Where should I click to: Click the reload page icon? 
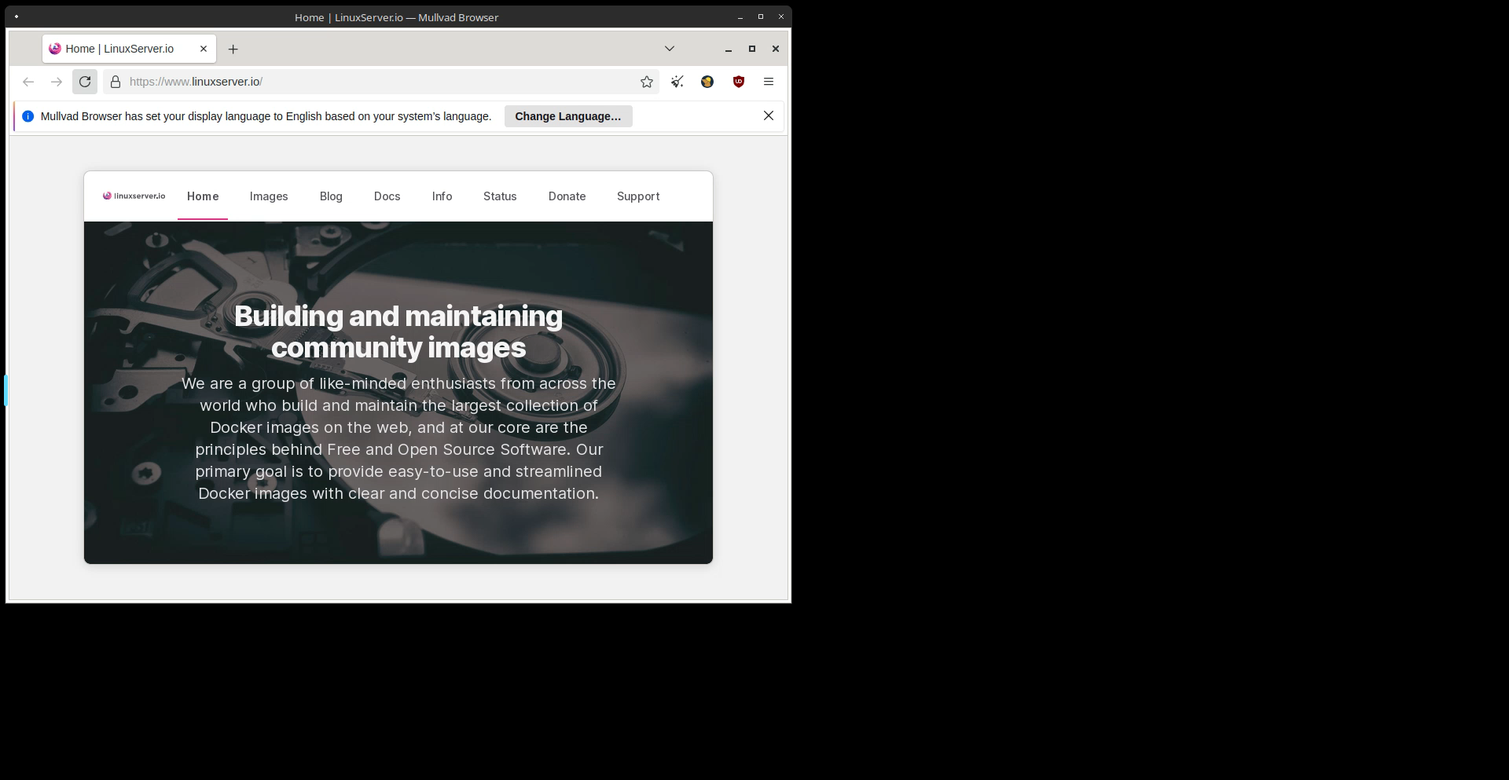85,82
